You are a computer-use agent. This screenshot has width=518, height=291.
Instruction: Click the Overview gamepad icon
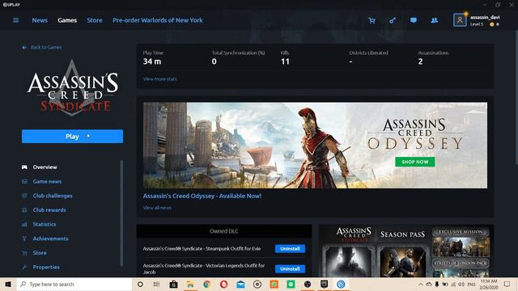click(x=24, y=167)
